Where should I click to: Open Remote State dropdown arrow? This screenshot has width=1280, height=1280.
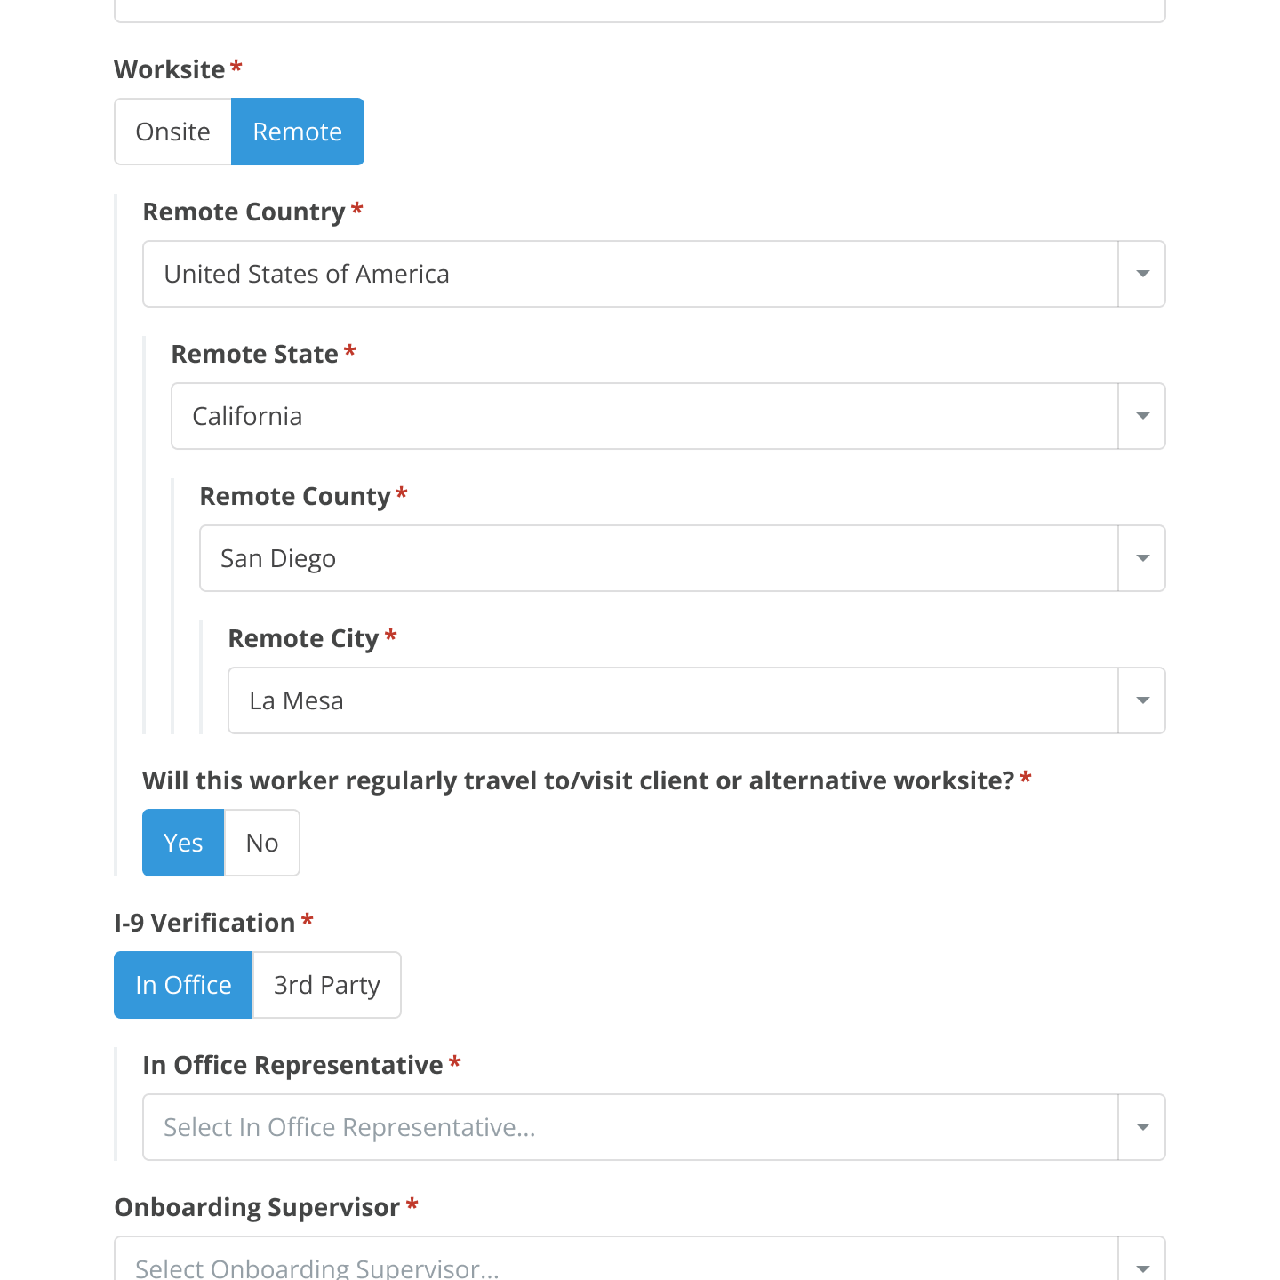[x=1142, y=416]
